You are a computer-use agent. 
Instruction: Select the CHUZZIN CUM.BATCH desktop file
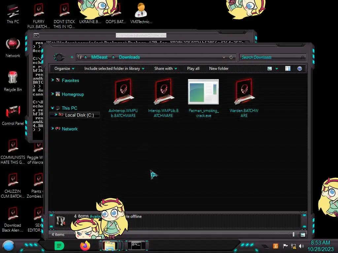click(x=13, y=185)
